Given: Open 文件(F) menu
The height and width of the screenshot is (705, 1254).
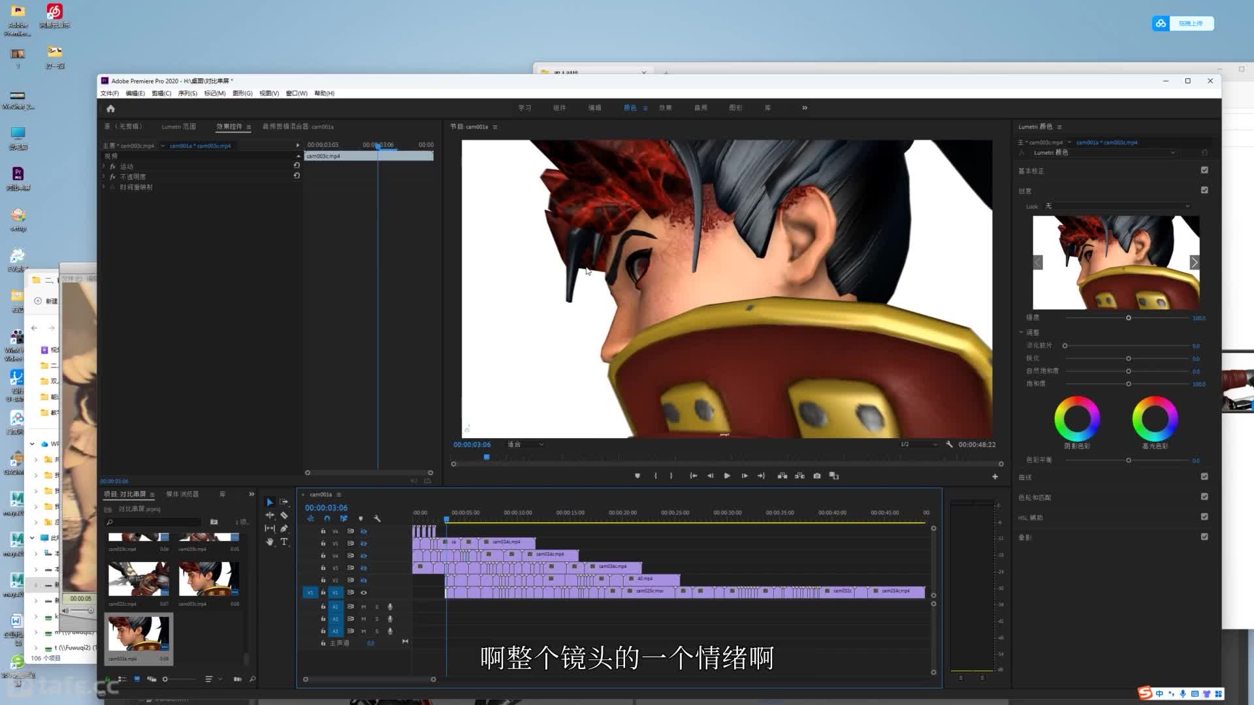Looking at the screenshot, I should pos(109,93).
